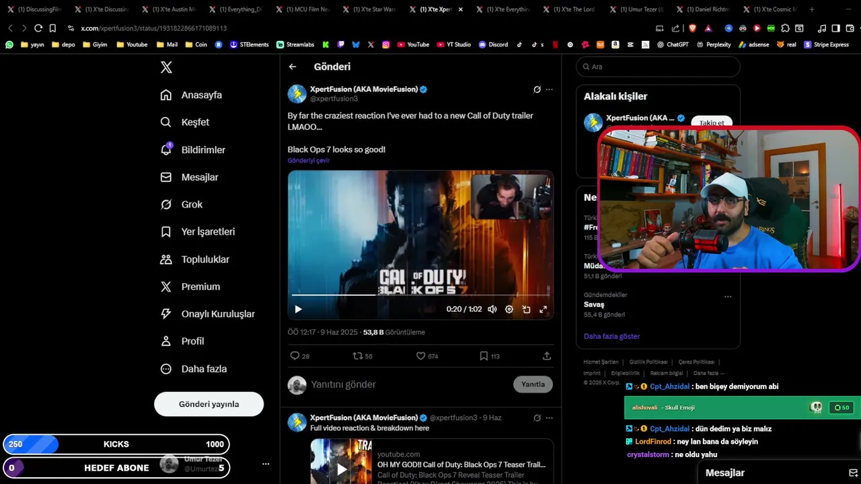Open Giyim bookmarks folder
Screen dimensions: 861x484
pyautogui.click(x=95, y=44)
